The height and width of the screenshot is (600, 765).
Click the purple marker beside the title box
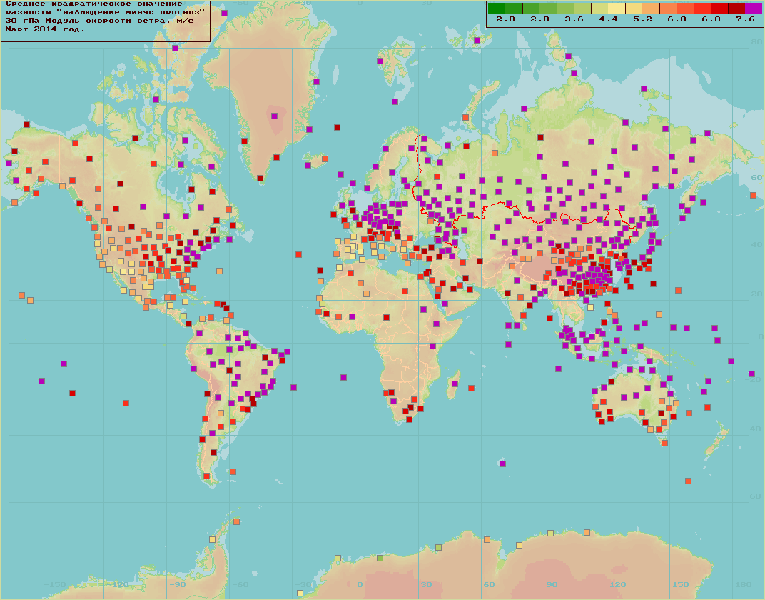224,13
